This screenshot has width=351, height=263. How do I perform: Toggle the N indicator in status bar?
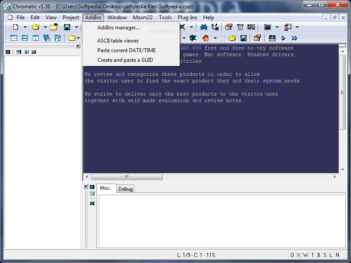(x=337, y=255)
